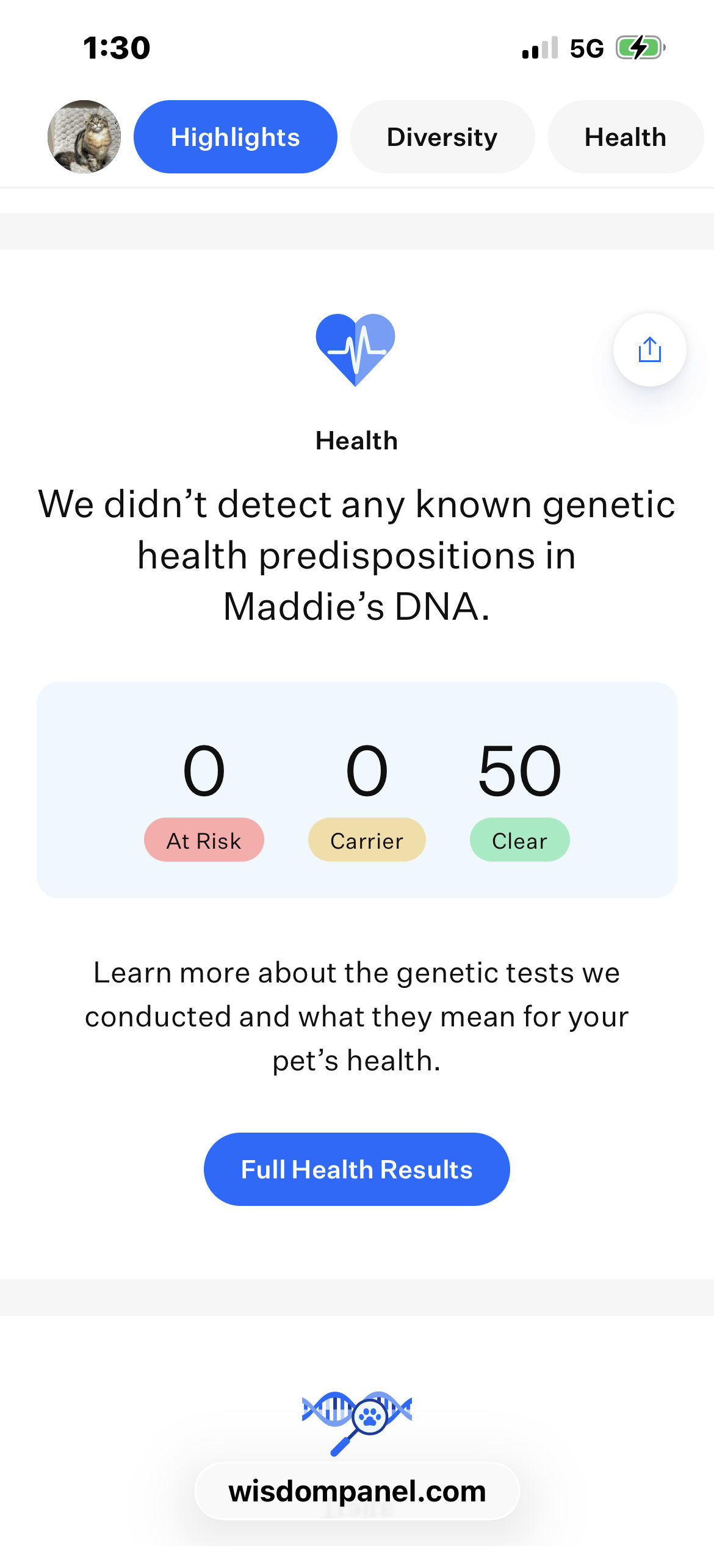Viewport: 714px width, 1546px height.
Task: Open Maddie's cat profile photo
Action: point(84,137)
